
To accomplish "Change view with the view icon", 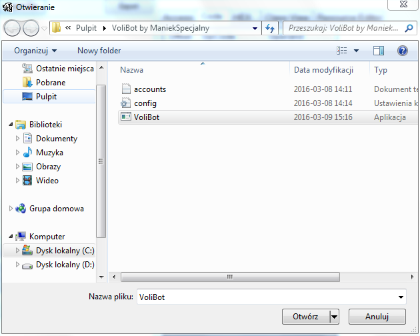I will coord(342,51).
